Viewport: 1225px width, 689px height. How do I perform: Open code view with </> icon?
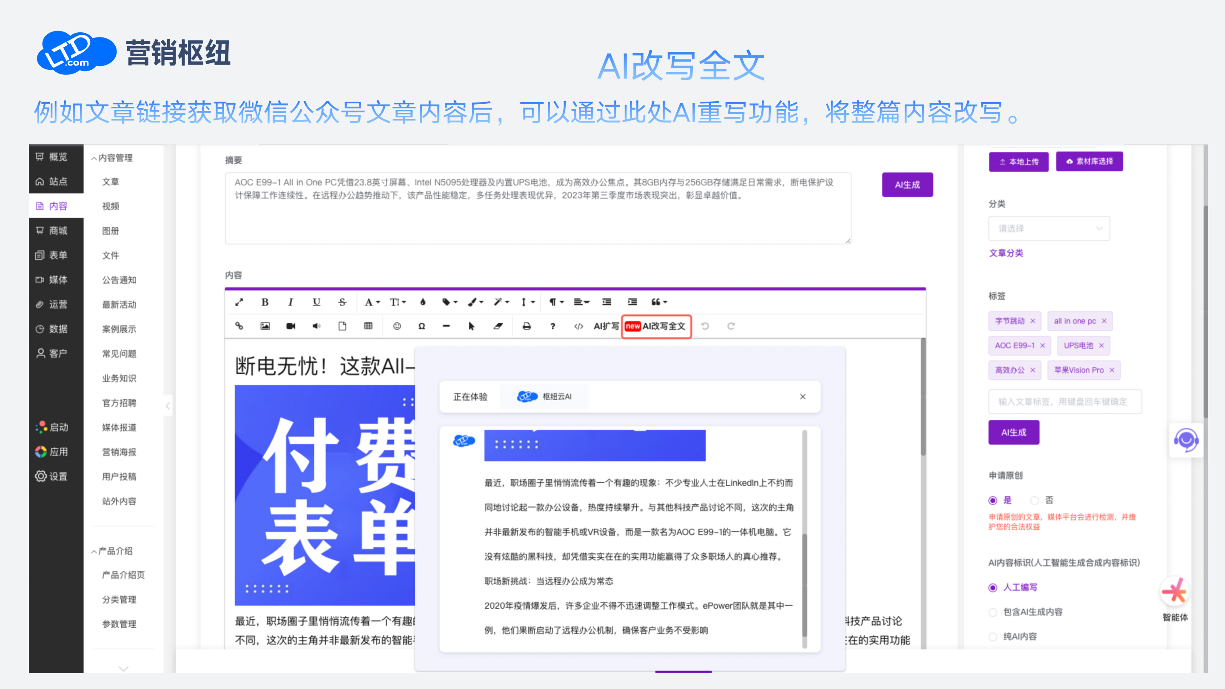(x=578, y=326)
